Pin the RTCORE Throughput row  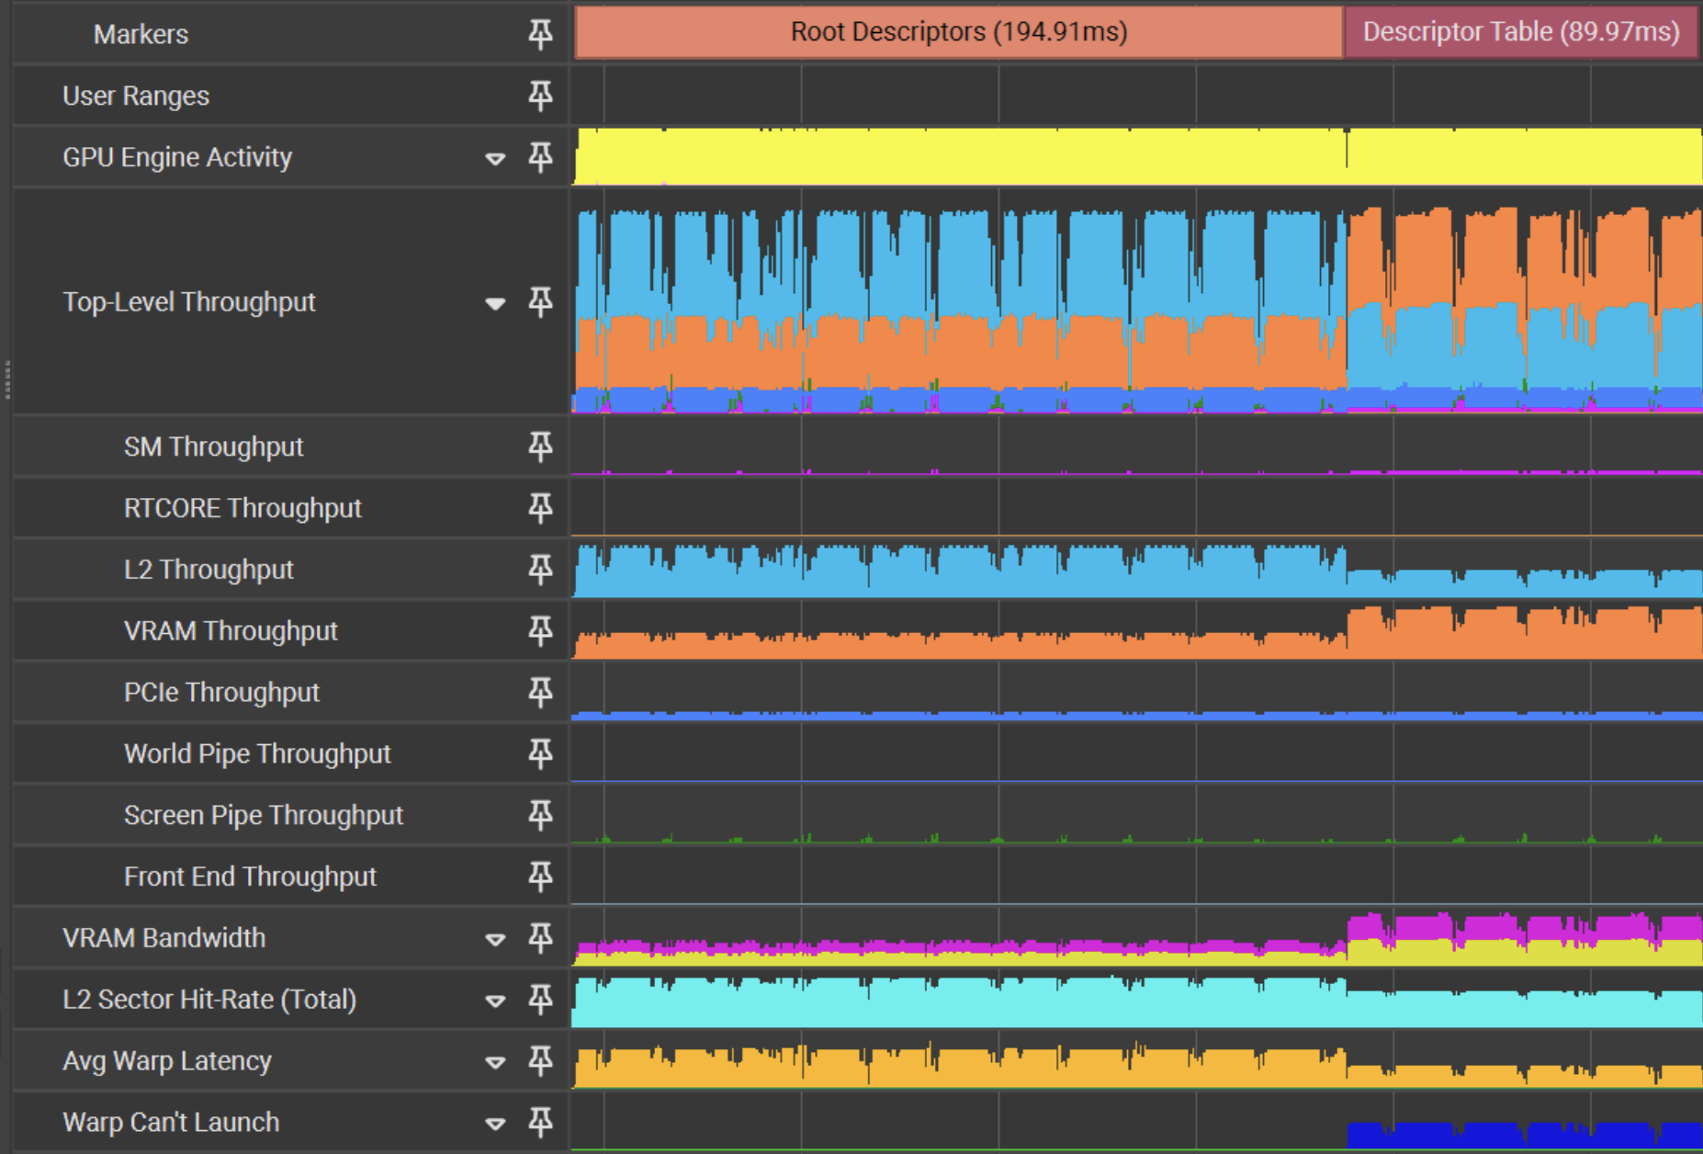[x=540, y=508]
